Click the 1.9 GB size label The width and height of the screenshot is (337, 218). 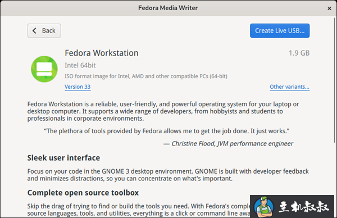point(299,53)
